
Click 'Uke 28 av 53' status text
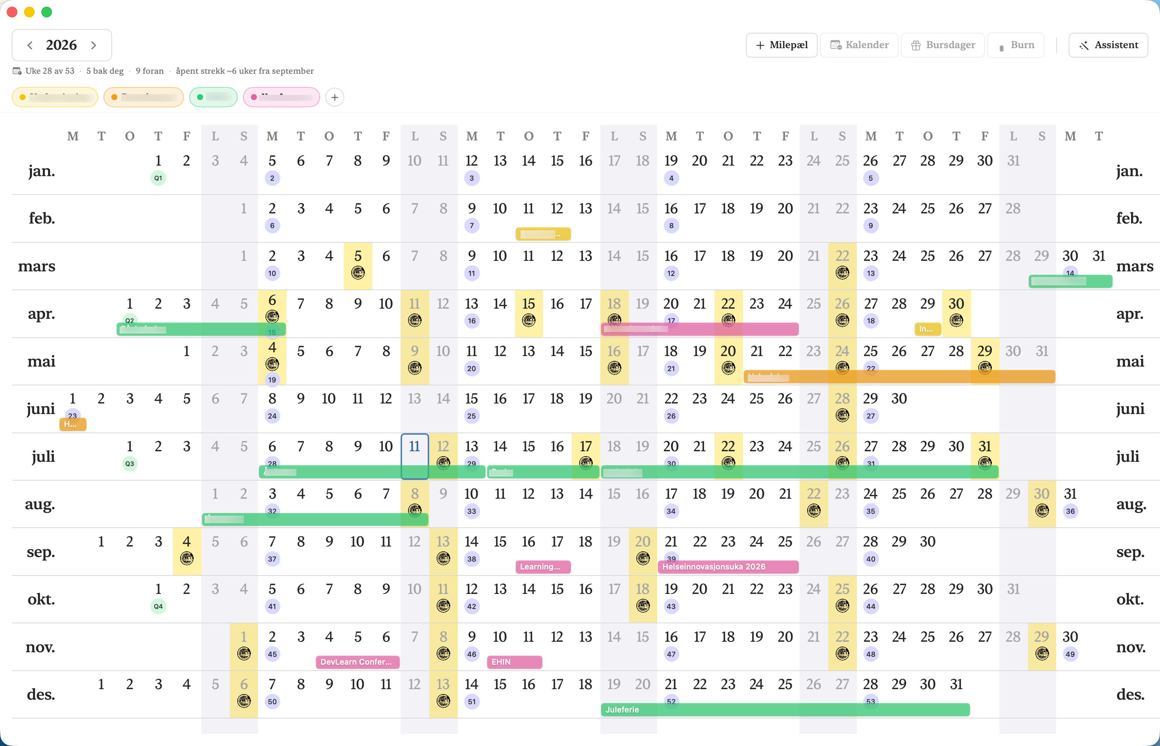(x=50, y=71)
